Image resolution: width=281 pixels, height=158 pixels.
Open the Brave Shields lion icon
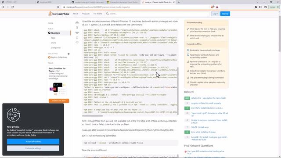click(x=213, y=7)
